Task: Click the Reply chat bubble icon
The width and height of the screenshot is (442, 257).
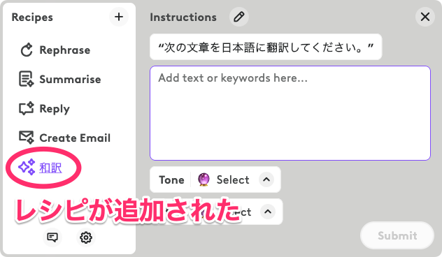Action: [26, 109]
